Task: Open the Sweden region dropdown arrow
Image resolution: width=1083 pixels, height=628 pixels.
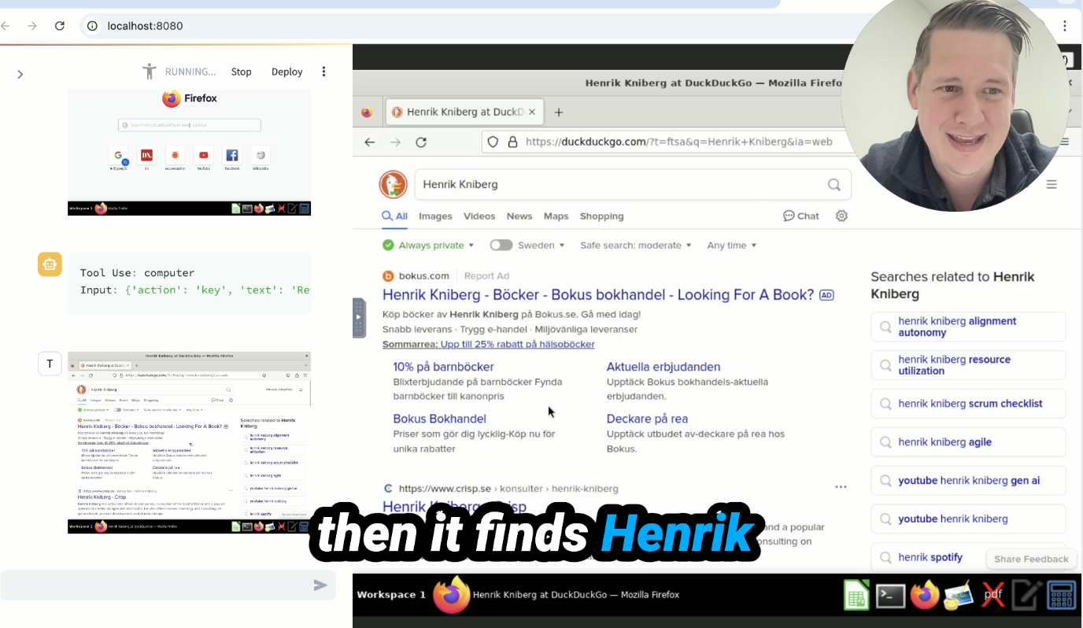Action: (x=562, y=246)
